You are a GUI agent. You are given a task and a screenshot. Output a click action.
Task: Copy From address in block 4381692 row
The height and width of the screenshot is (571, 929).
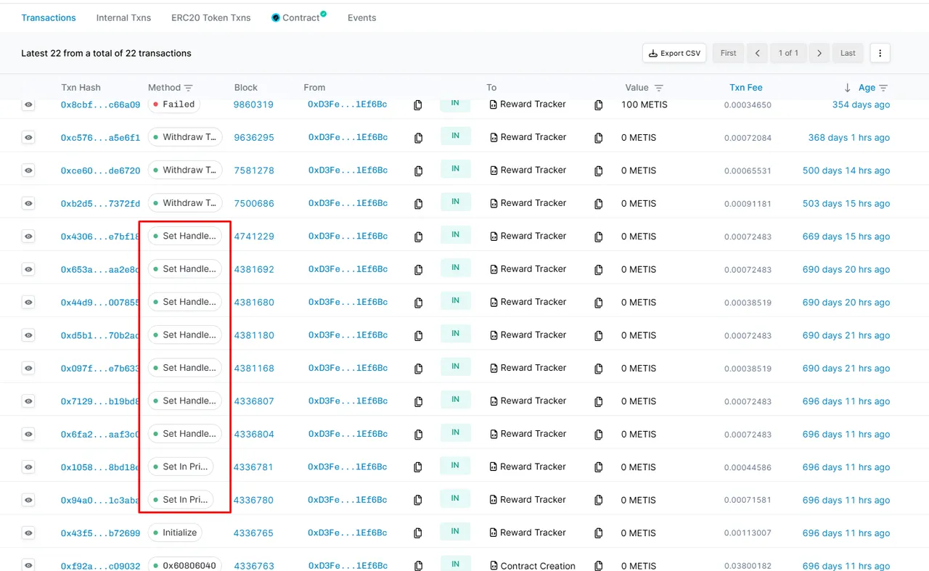[418, 270]
